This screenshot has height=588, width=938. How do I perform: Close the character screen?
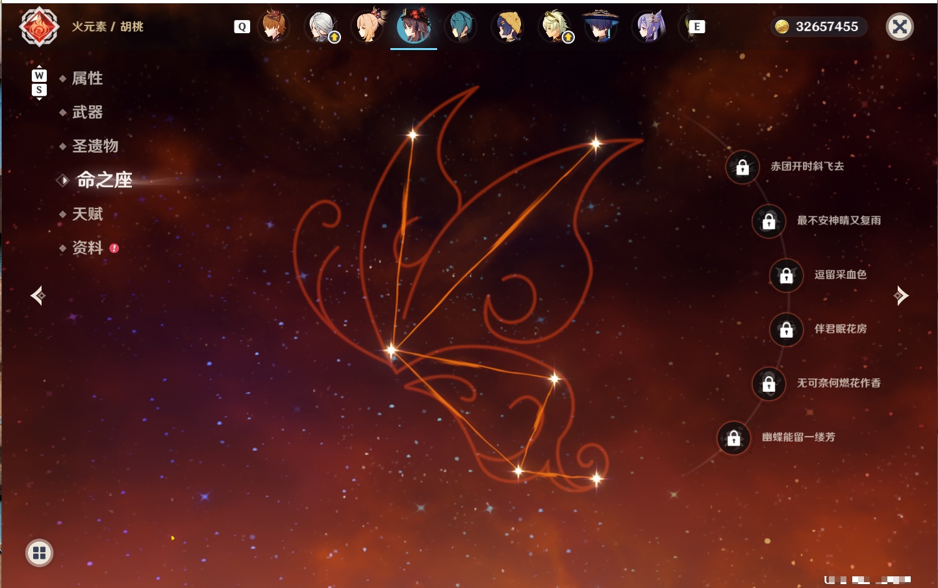point(900,27)
